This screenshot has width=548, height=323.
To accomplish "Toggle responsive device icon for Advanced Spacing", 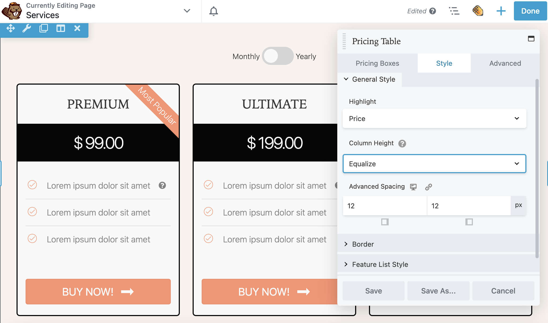I will [x=413, y=187].
